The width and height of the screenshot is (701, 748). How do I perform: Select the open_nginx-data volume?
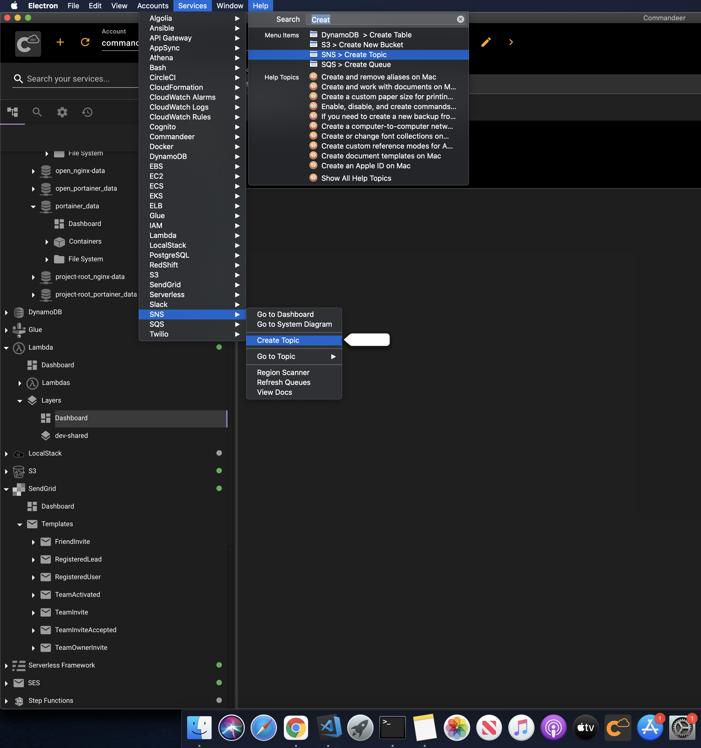pos(80,171)
